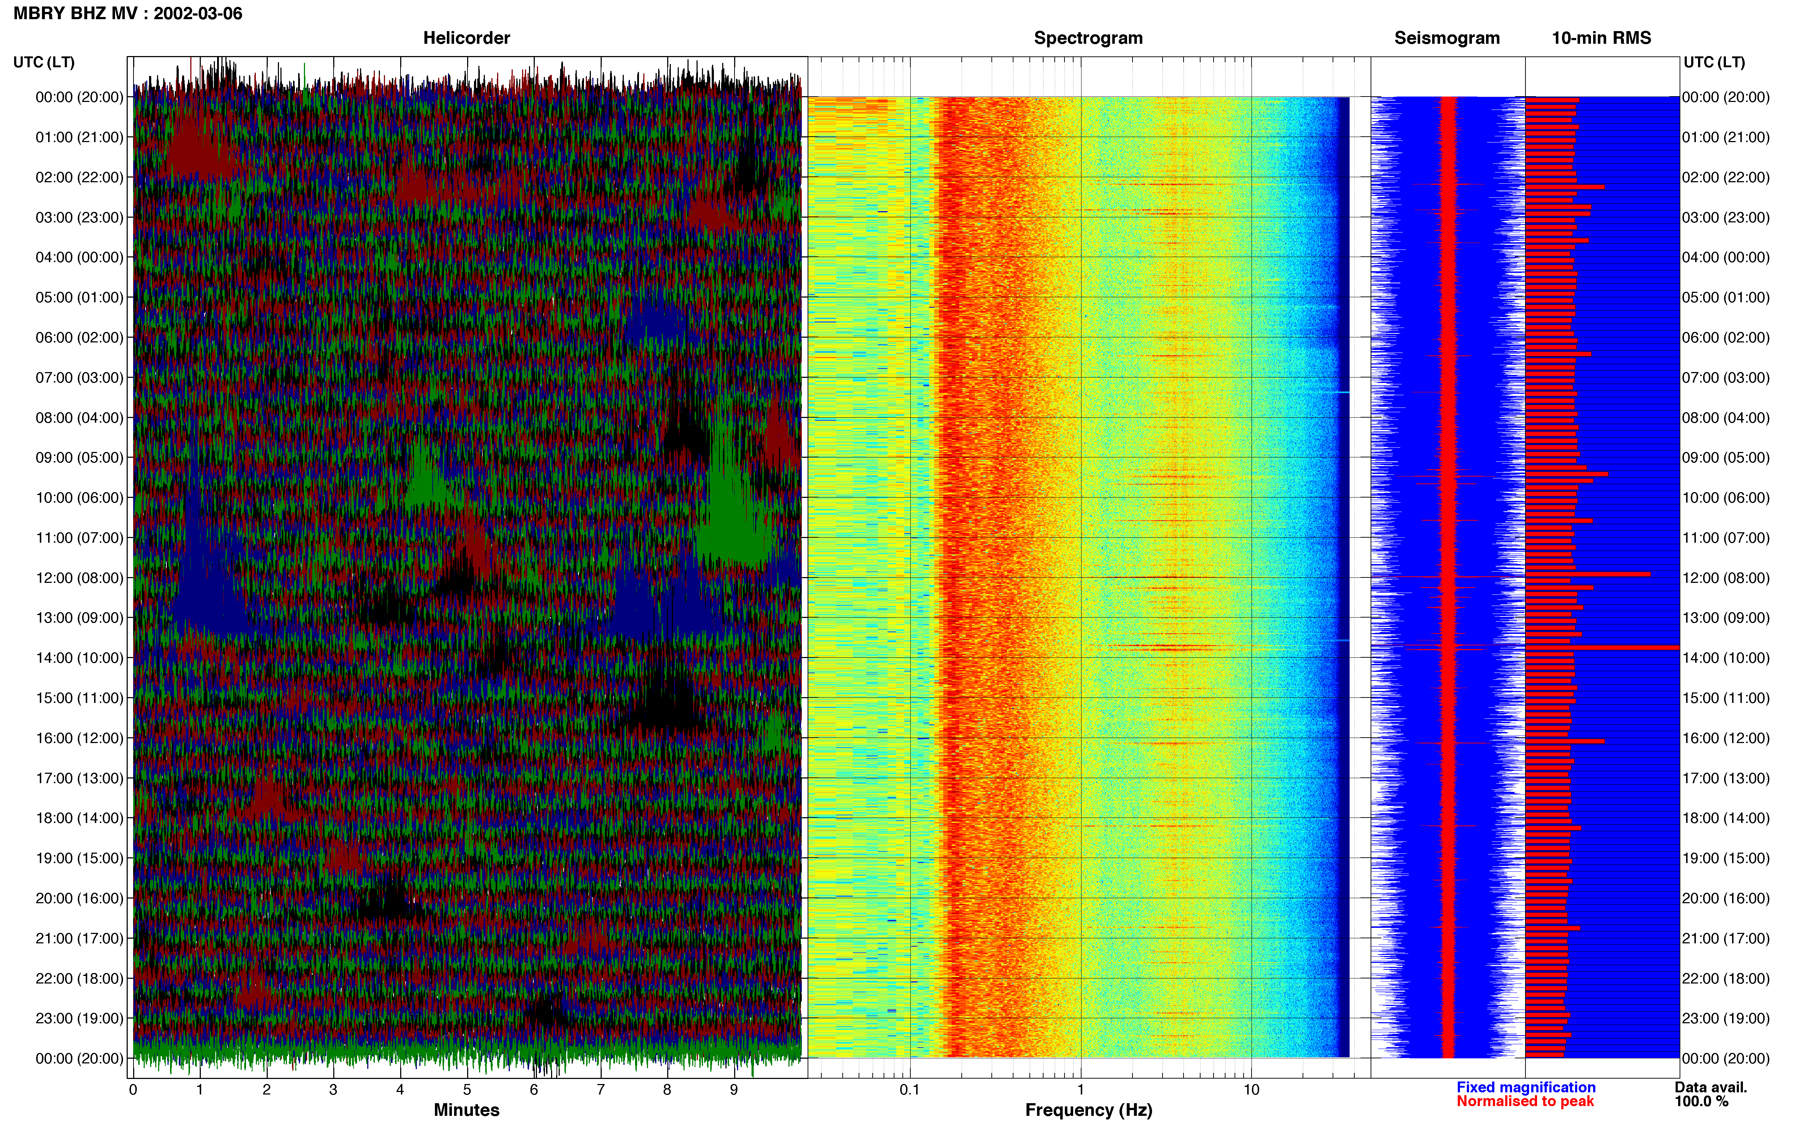Click right-side time label "16:00 (12:00)"

1726,738
